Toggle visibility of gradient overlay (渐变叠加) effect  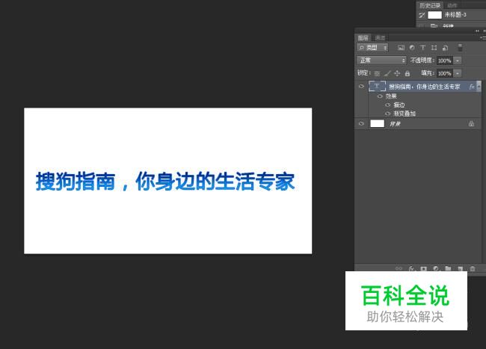[x=387, y=114]
